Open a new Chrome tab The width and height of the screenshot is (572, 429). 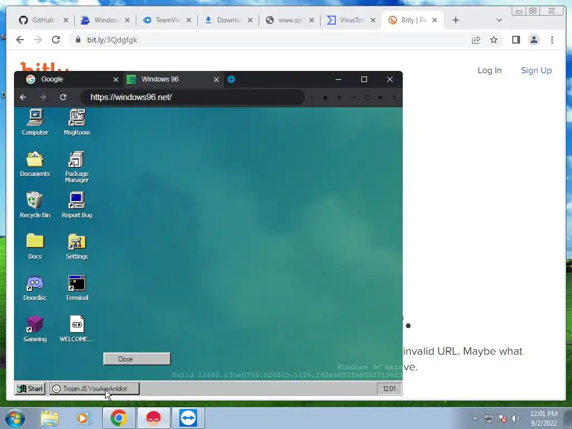click(x=456, y=20)
